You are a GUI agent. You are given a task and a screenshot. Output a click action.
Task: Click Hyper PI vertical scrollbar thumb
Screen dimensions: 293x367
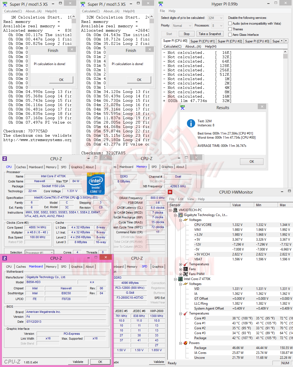285,56
